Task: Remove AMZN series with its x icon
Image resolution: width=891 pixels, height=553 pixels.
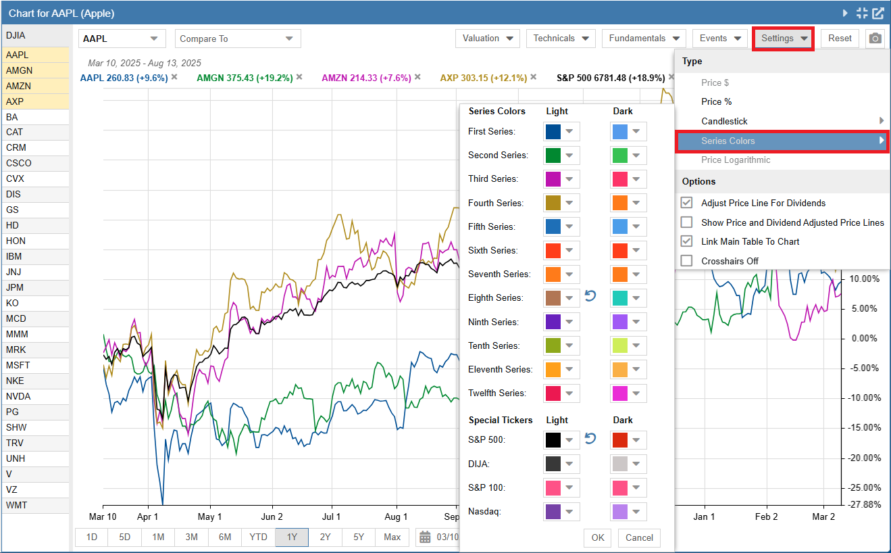Action: coord(417,77)
